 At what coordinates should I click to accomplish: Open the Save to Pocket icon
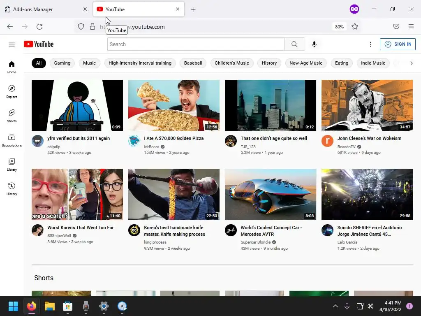(x=396, y=26)
